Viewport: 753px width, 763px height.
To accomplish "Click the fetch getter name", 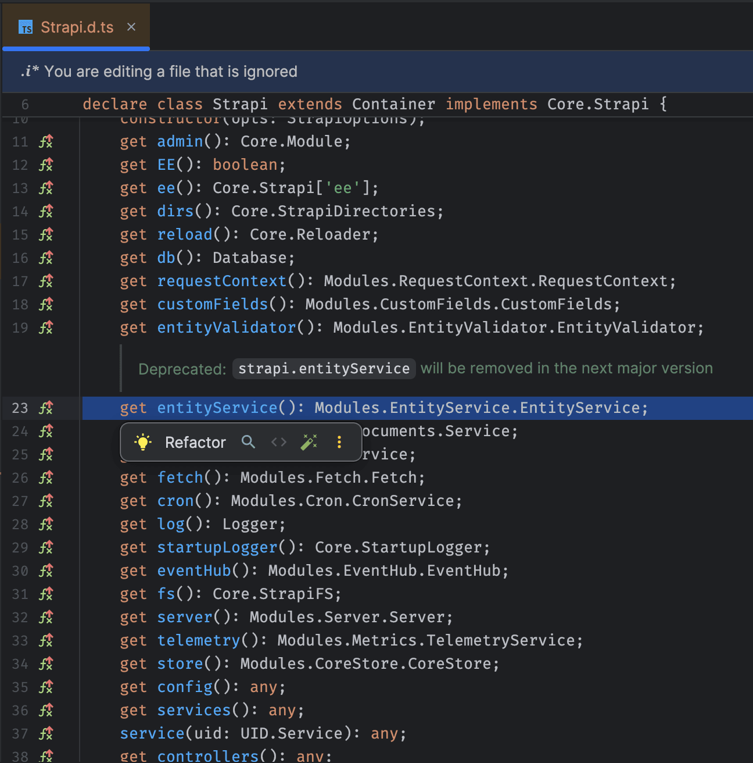I will [x=180, y=477].
